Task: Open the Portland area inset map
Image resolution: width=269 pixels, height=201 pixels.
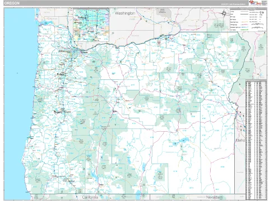Action: [x=91, y=25]
